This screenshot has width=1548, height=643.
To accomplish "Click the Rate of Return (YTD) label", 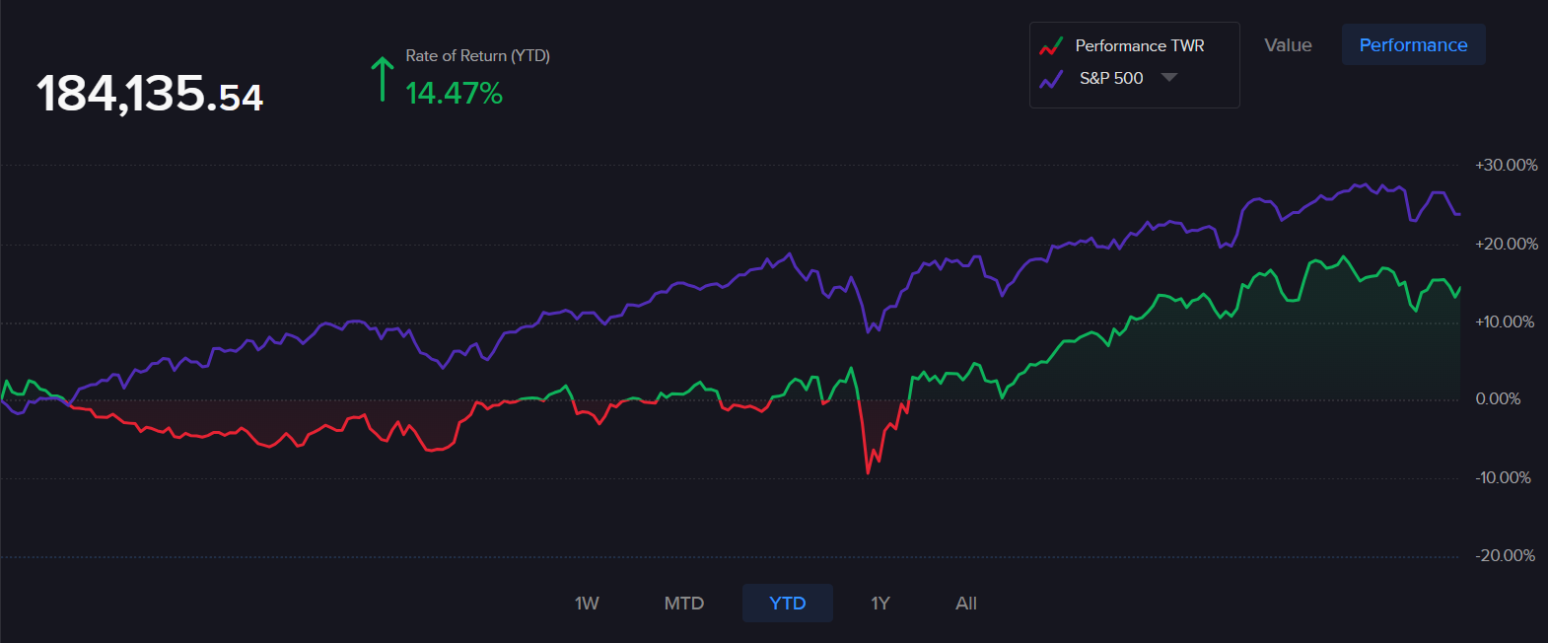I will tap(477, 56).
